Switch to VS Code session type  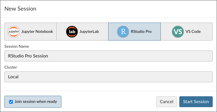(x=186, y=31)
